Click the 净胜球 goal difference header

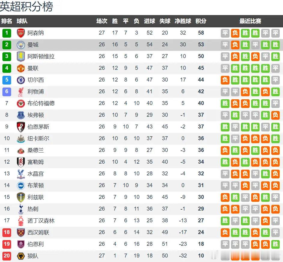[x=183, y=21]
